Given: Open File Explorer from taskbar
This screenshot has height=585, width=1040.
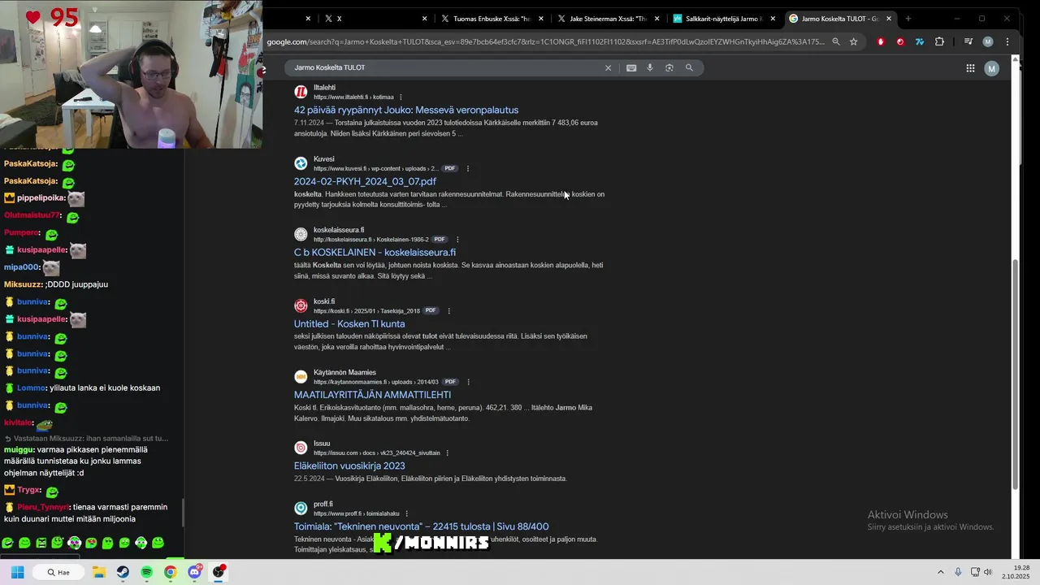Looking at the screenshot, I should 99,572.
